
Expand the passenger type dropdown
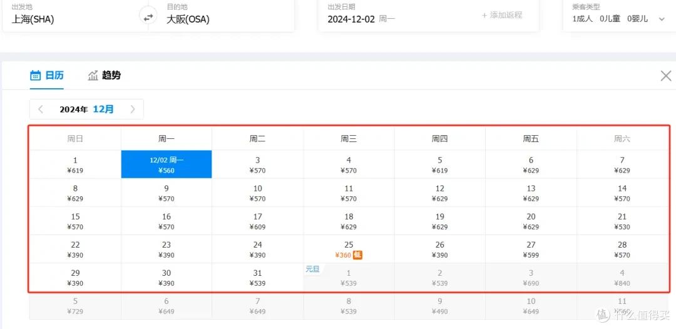662,19
